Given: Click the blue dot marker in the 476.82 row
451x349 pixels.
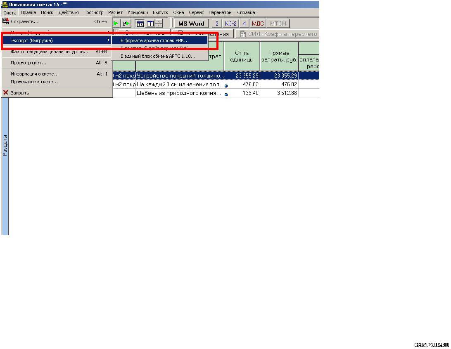Looking at the screenshot, I should [x=226, y=86].
